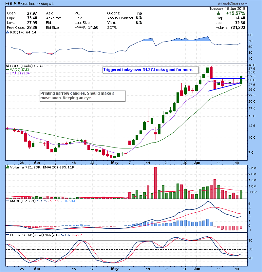Click the 'Bid Size:' field label
Image resolution: width=262 pixels, height=272 pixels.
click(53, 28)
